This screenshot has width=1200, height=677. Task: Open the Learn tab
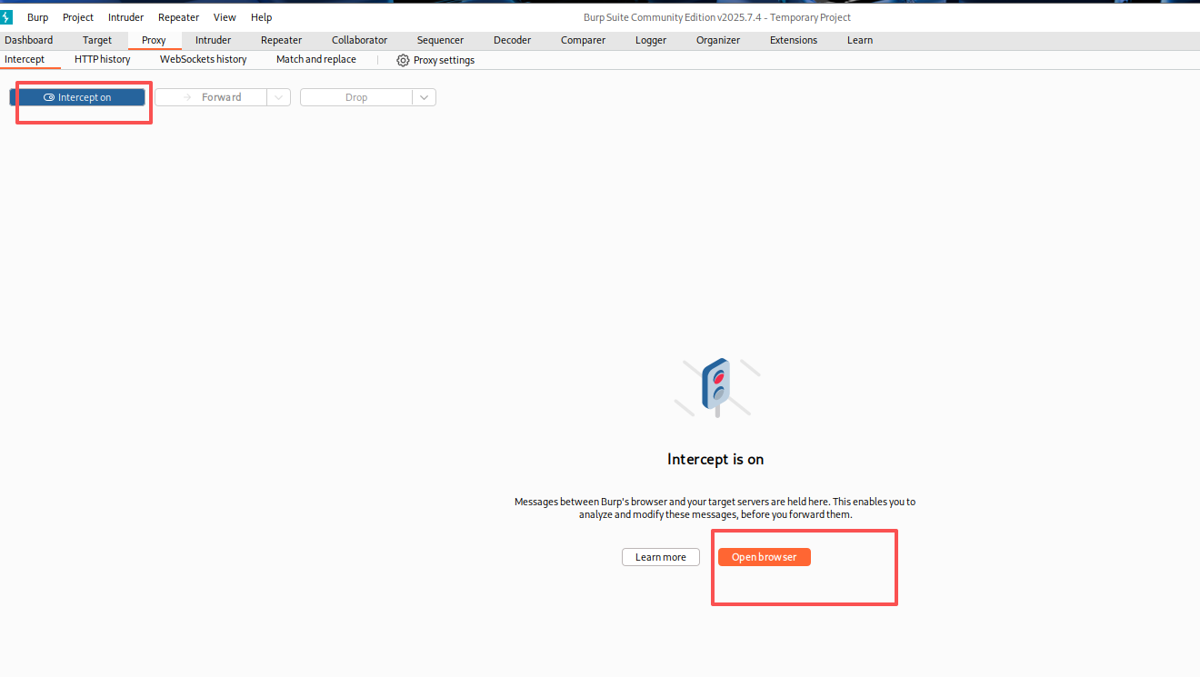(x=860, y=40)
